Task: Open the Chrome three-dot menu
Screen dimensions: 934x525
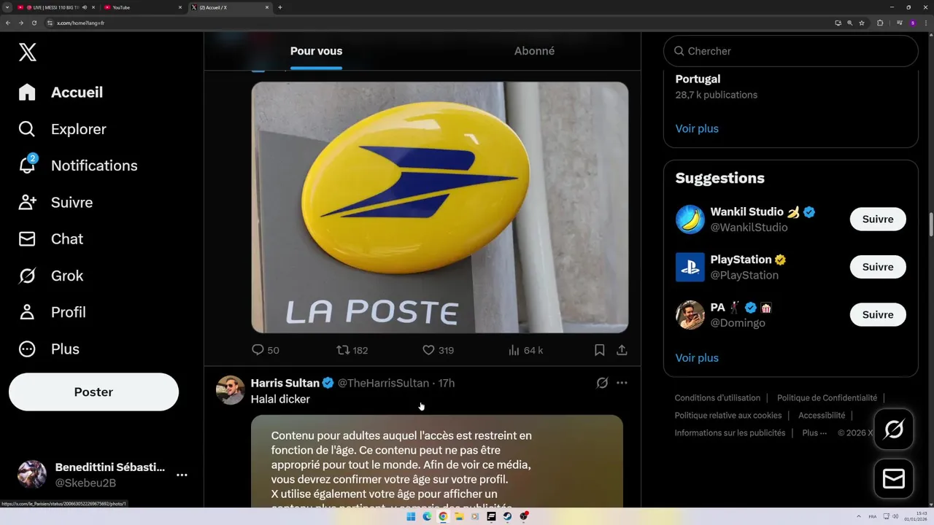Action: [925, 23]
